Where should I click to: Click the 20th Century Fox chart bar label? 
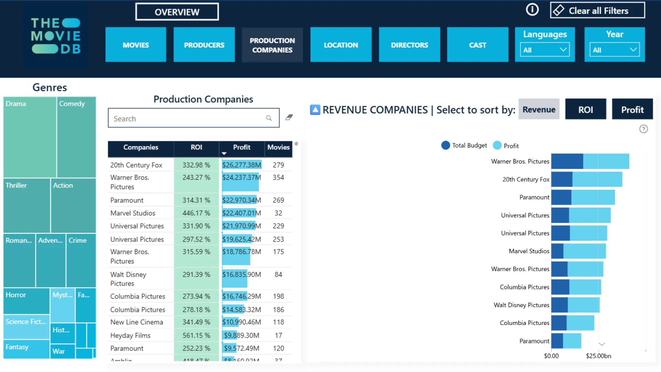[526, 179]
